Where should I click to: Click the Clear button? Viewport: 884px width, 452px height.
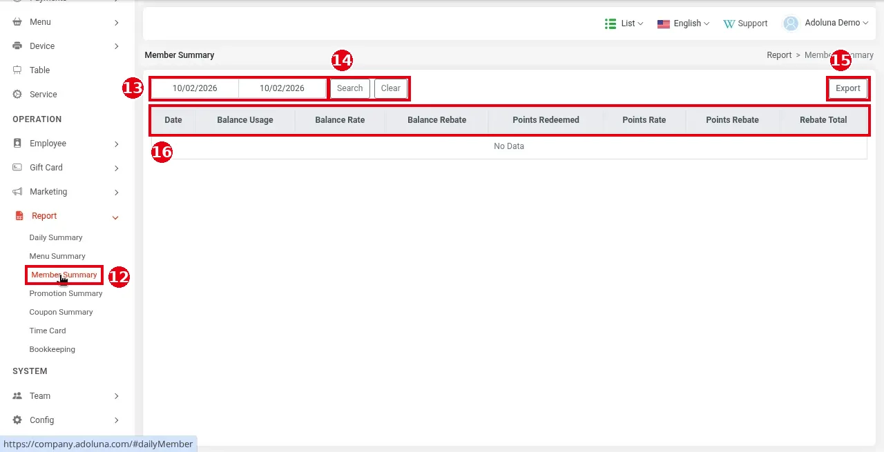click(x=390, y=88)
